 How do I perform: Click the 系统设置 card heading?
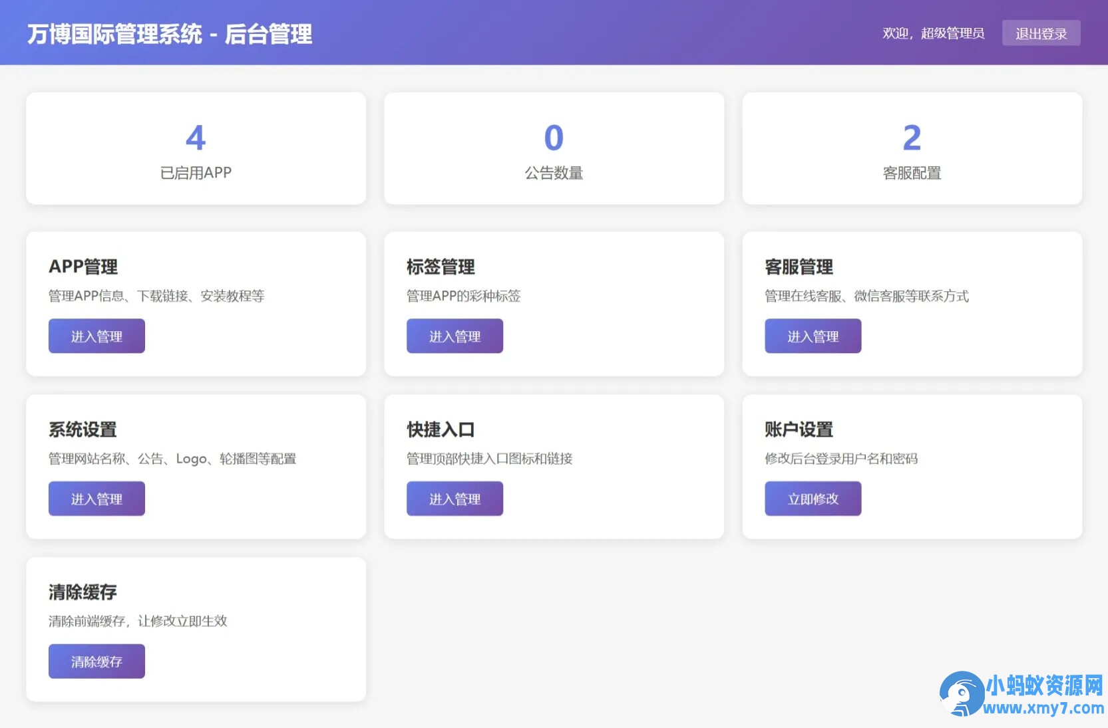[83, 429]
